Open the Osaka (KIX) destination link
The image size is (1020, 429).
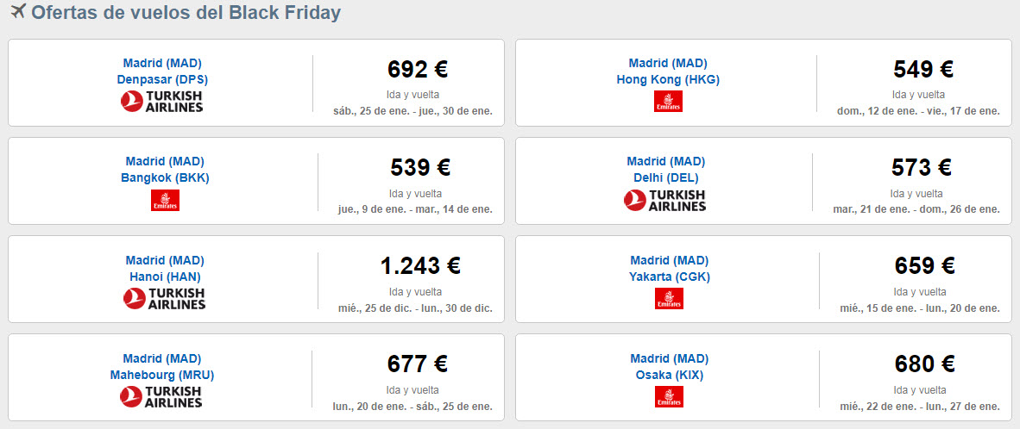pyautogui.click(x=670, y=375)
